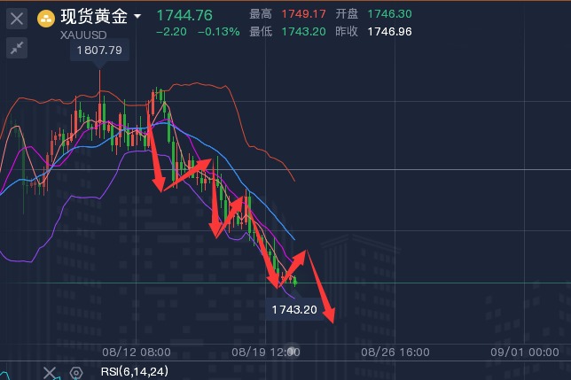Click the current price 1744.76
This screenshot has width=571, height=380.
[x=184, y=15]
